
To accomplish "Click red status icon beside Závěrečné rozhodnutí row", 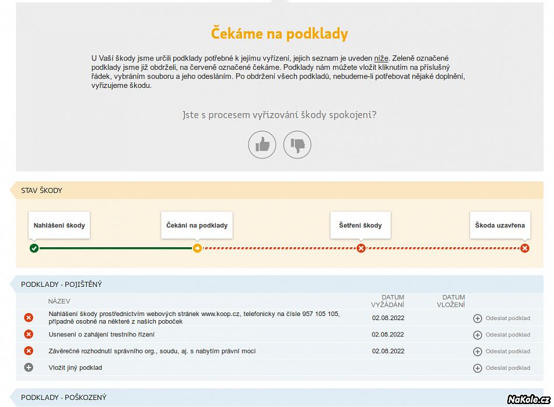I will tap(29, 351).
